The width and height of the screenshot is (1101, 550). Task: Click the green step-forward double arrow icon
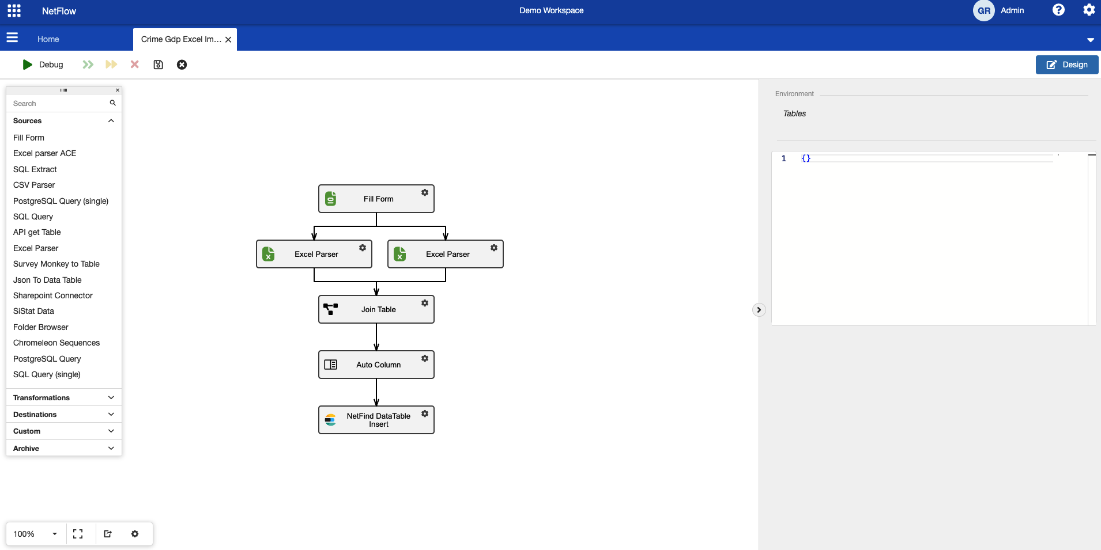pos(88,65)
